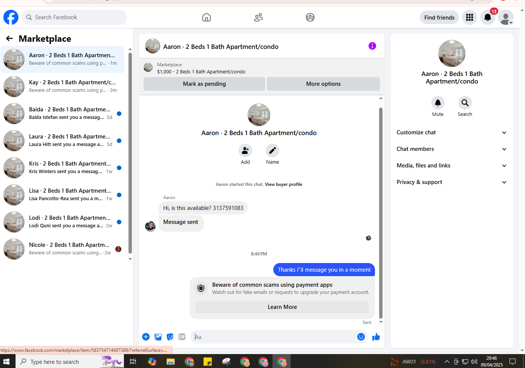This screenshot has width=525, height=368.
Task: Open Kris conversation in list
Action: [x=63, y=168]
